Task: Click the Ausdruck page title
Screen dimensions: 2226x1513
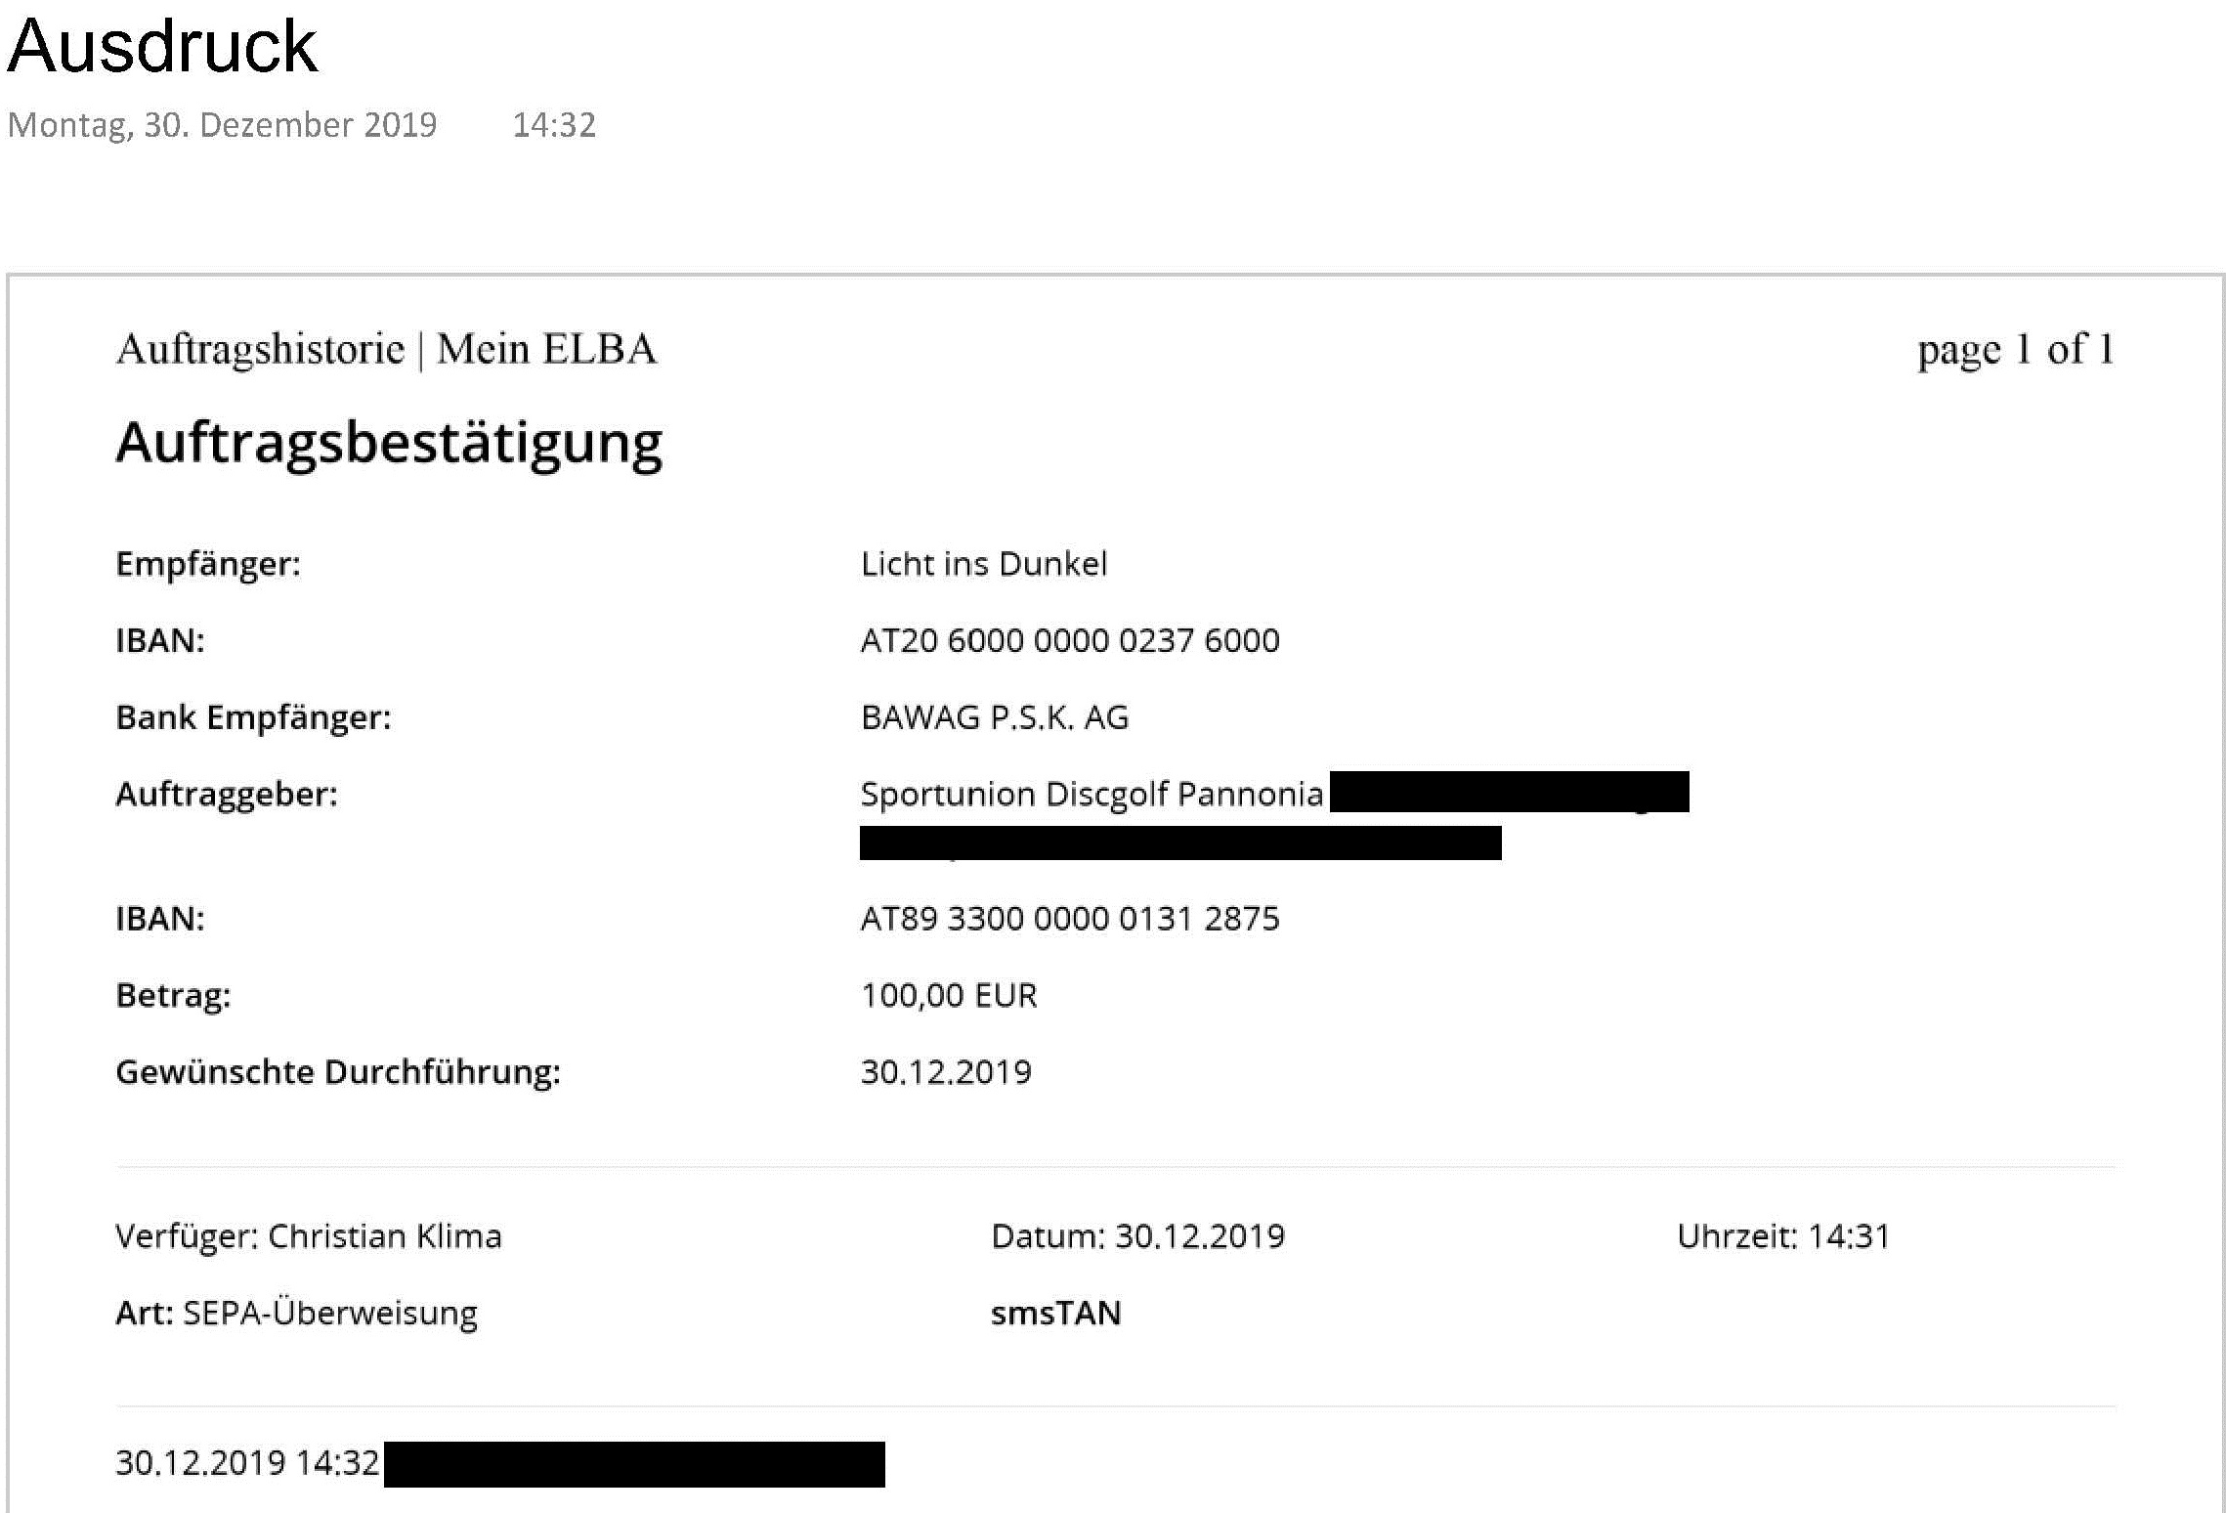Action: pos(162,46)
